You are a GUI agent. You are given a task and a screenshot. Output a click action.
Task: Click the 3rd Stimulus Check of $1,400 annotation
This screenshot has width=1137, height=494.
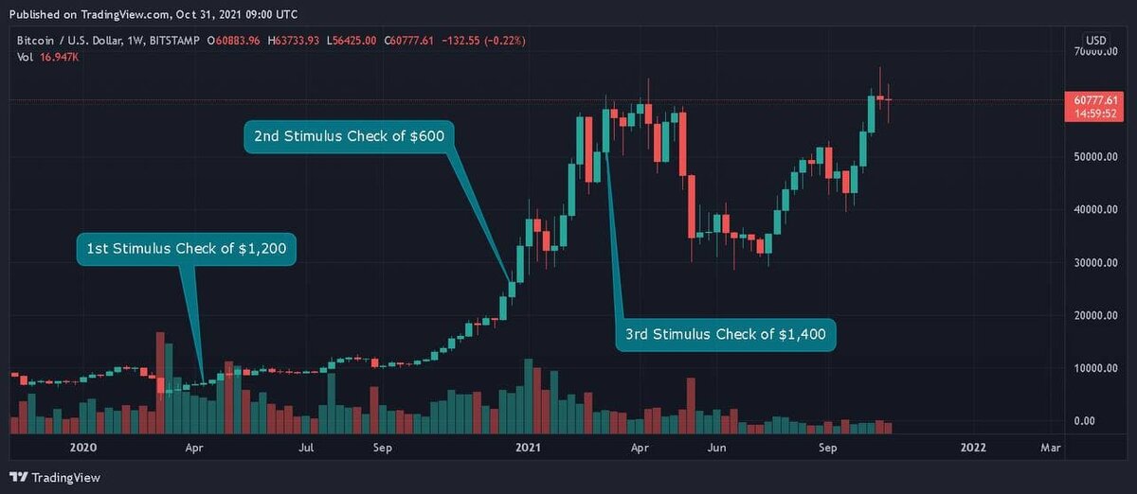[x=725, y=333]
